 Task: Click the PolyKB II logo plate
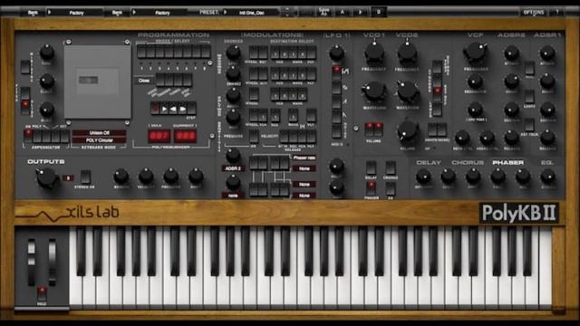tap(519, 213)
